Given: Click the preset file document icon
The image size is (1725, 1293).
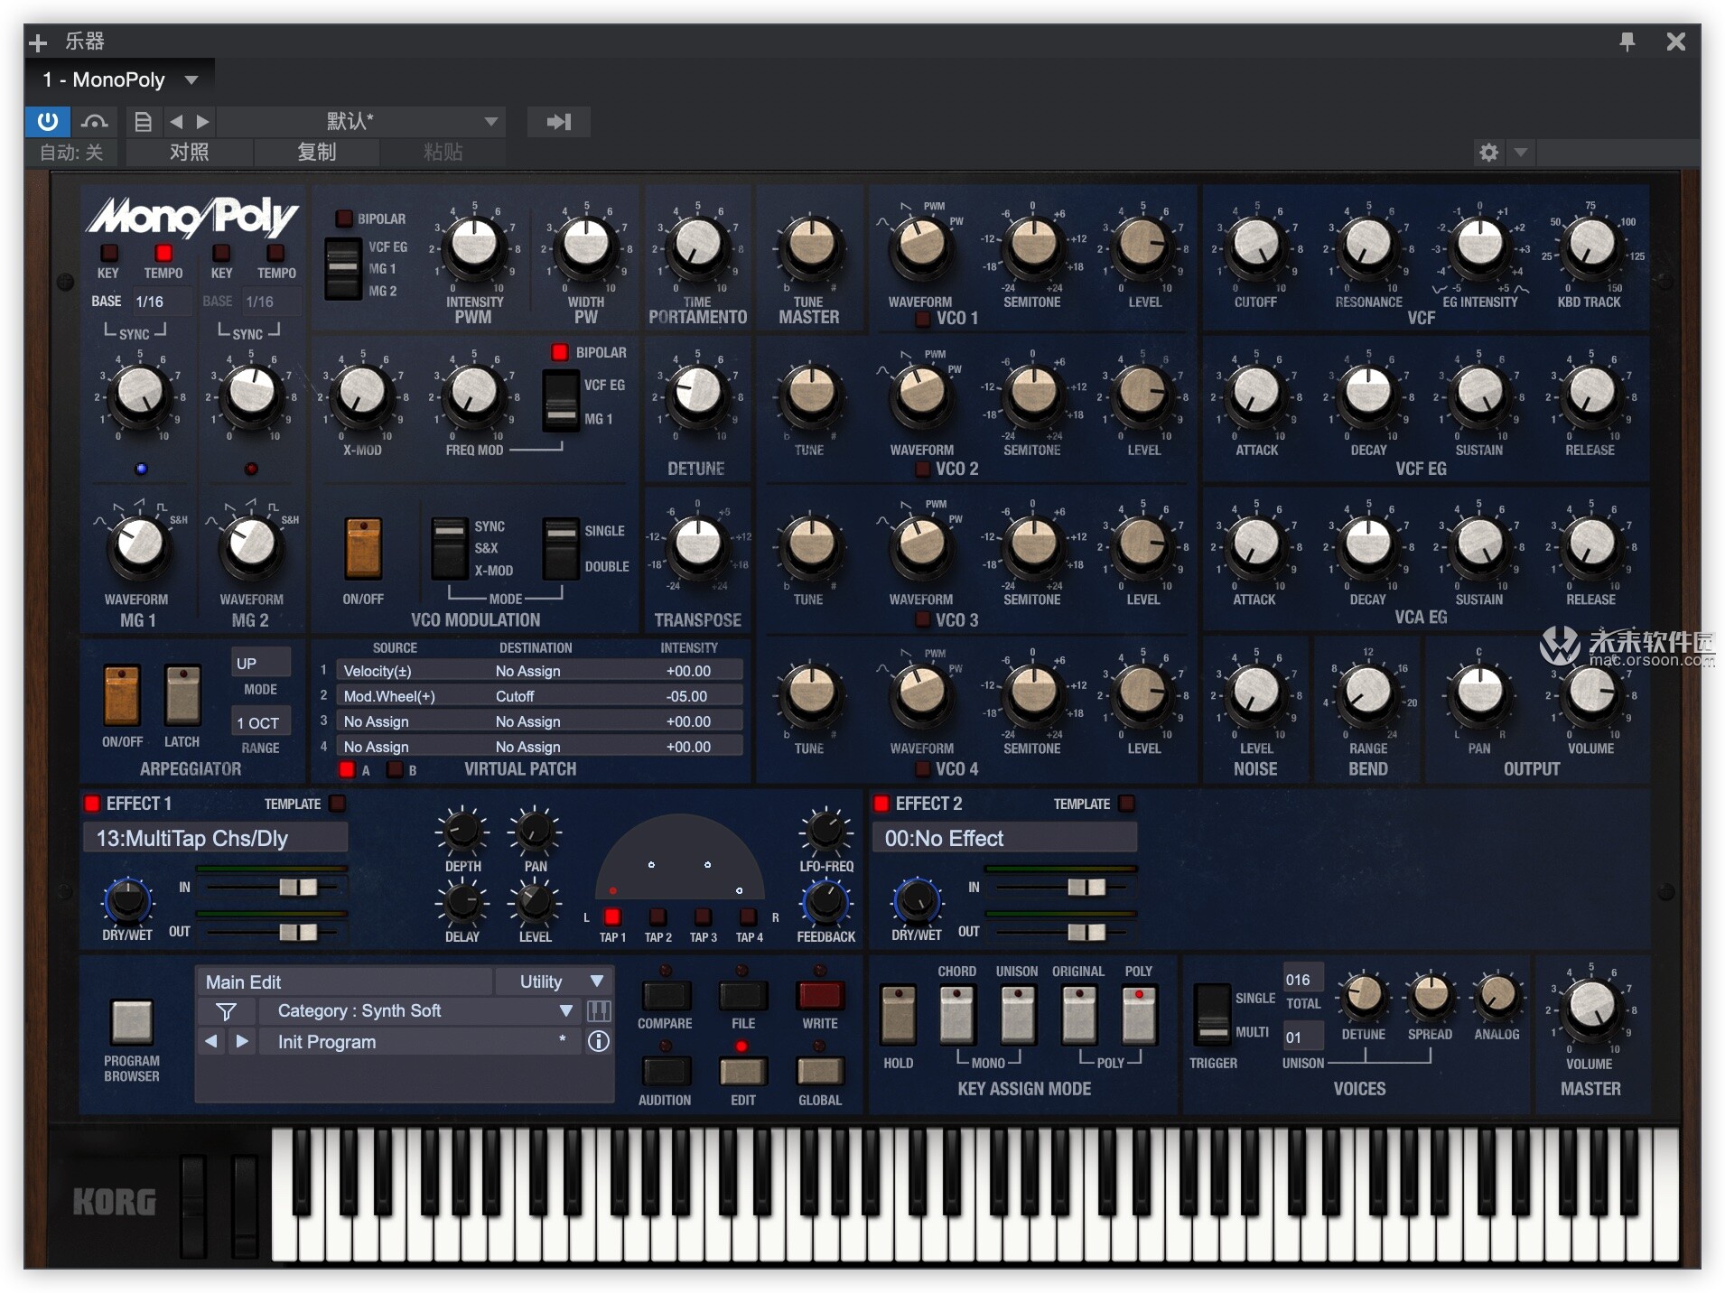Looking at the screenshot, I should 143,121.
